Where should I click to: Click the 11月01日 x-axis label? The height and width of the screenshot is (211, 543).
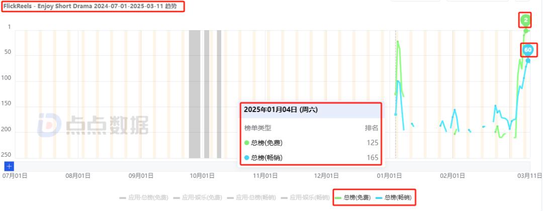pos(265,175)
